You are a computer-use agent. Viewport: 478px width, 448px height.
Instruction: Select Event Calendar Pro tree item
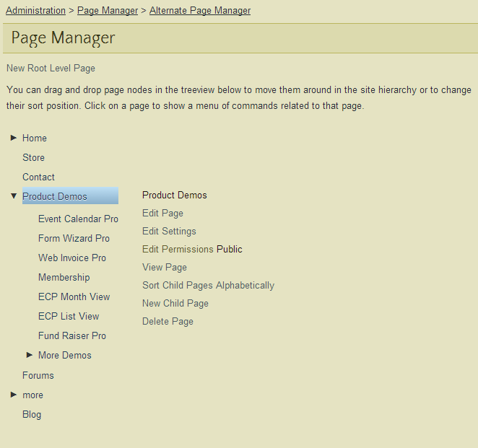tap(78, 219)
